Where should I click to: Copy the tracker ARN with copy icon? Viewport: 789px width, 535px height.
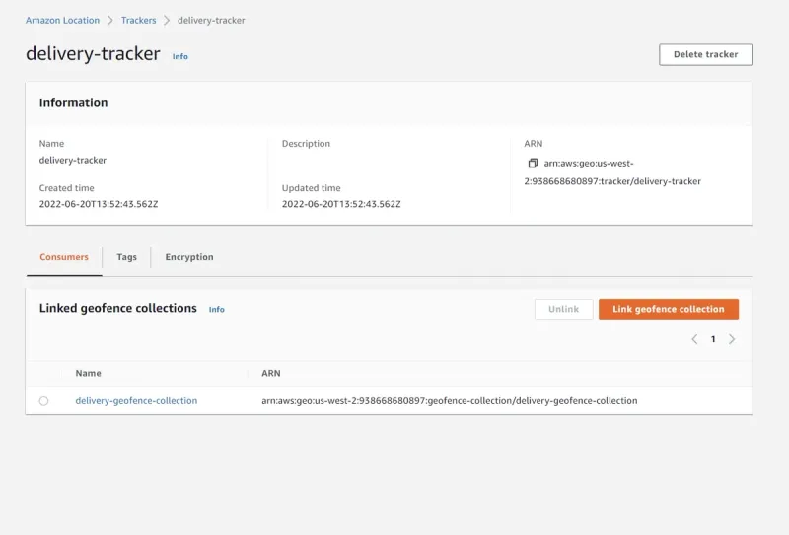[x=533, y=163]
